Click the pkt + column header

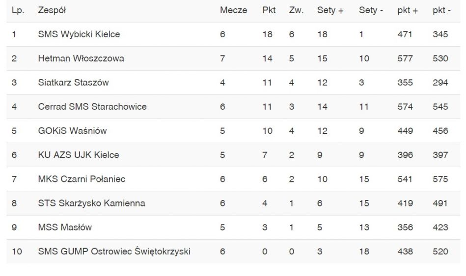click(x=408, y=10)
